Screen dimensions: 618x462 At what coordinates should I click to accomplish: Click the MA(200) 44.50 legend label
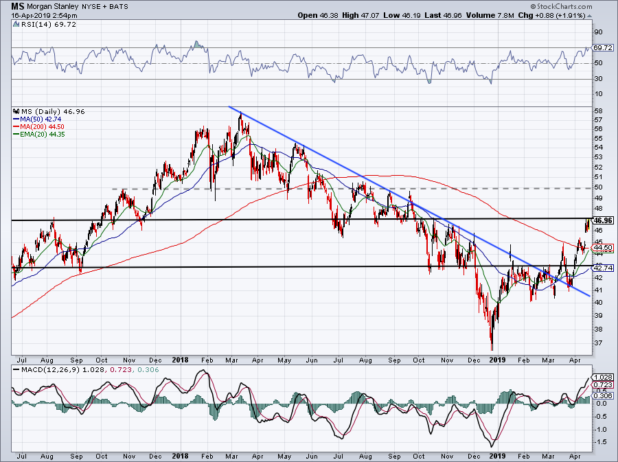42,127
